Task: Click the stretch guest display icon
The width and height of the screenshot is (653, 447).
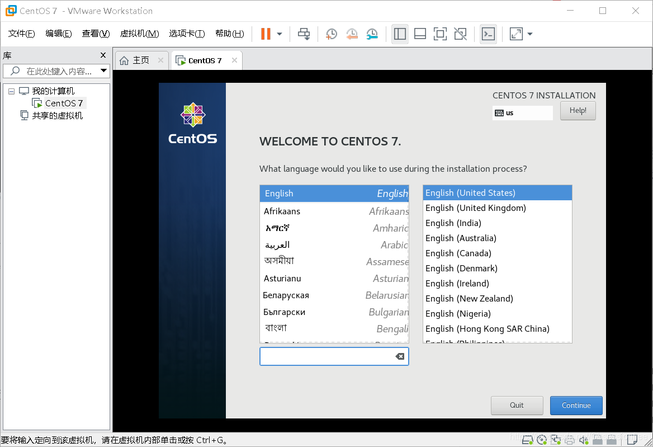Action: click(516, 34)
